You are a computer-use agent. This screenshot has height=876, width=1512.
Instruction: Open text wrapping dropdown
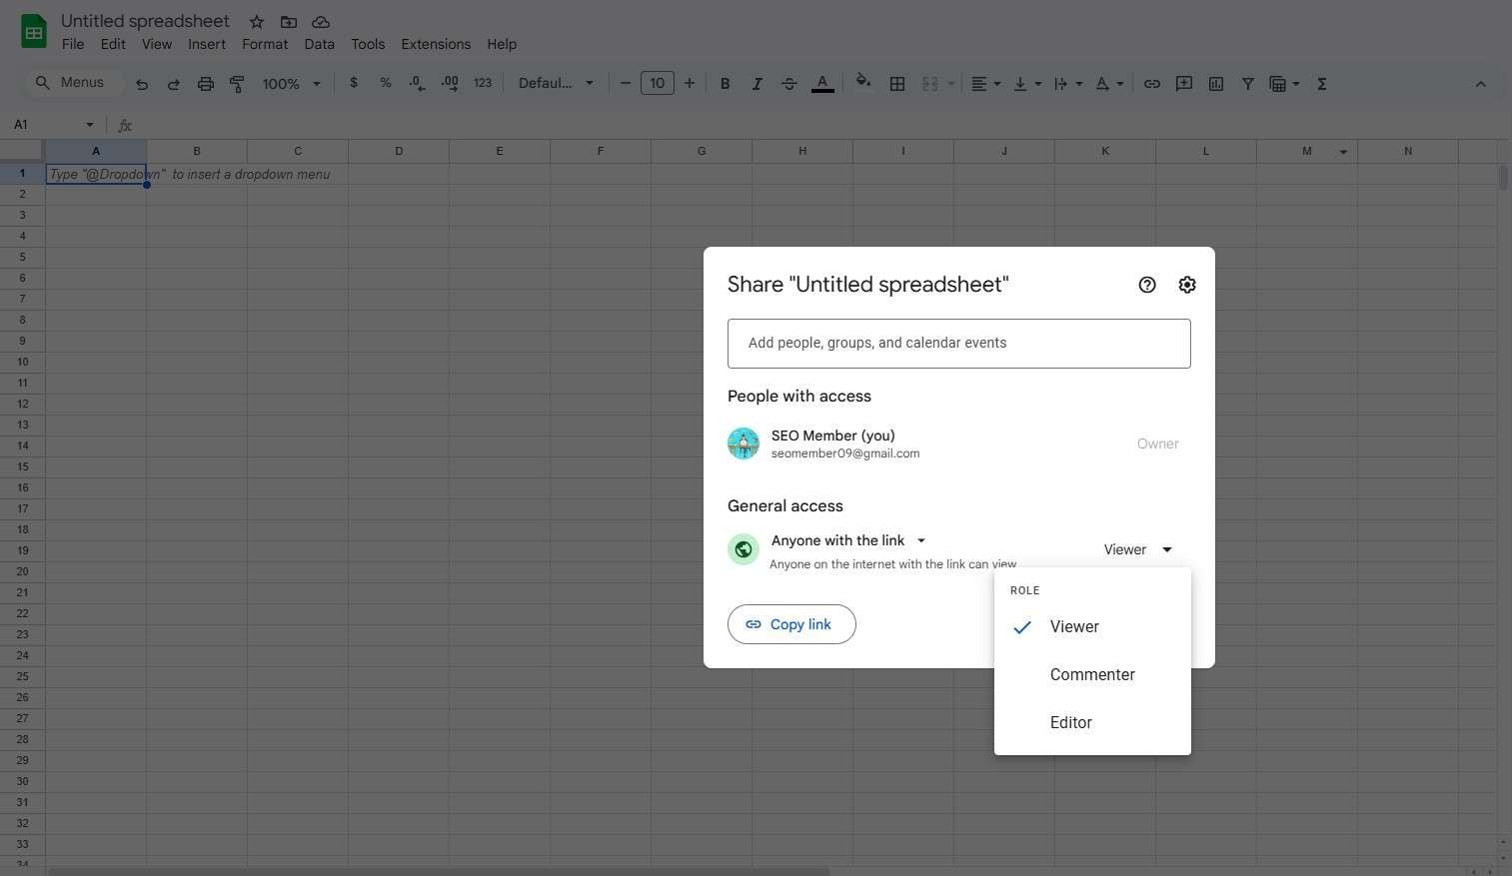click(x=1068, y=84)
